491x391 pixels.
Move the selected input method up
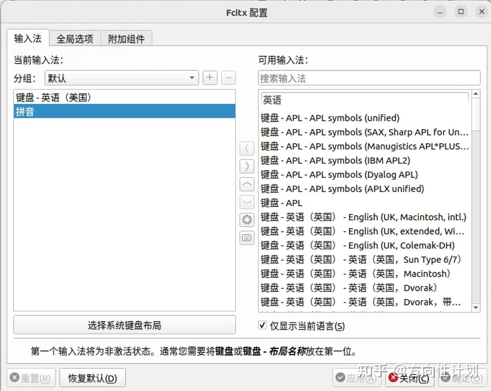coord(247,184)
